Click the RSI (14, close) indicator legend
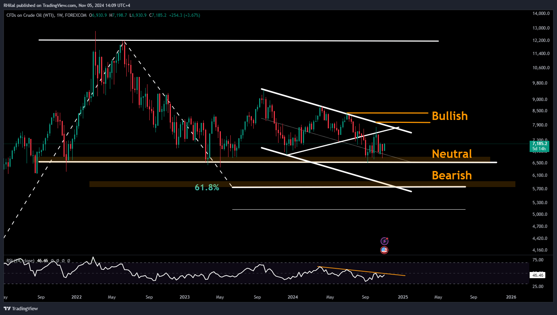Viewport: 557px width, 315px height. point(20,261)
